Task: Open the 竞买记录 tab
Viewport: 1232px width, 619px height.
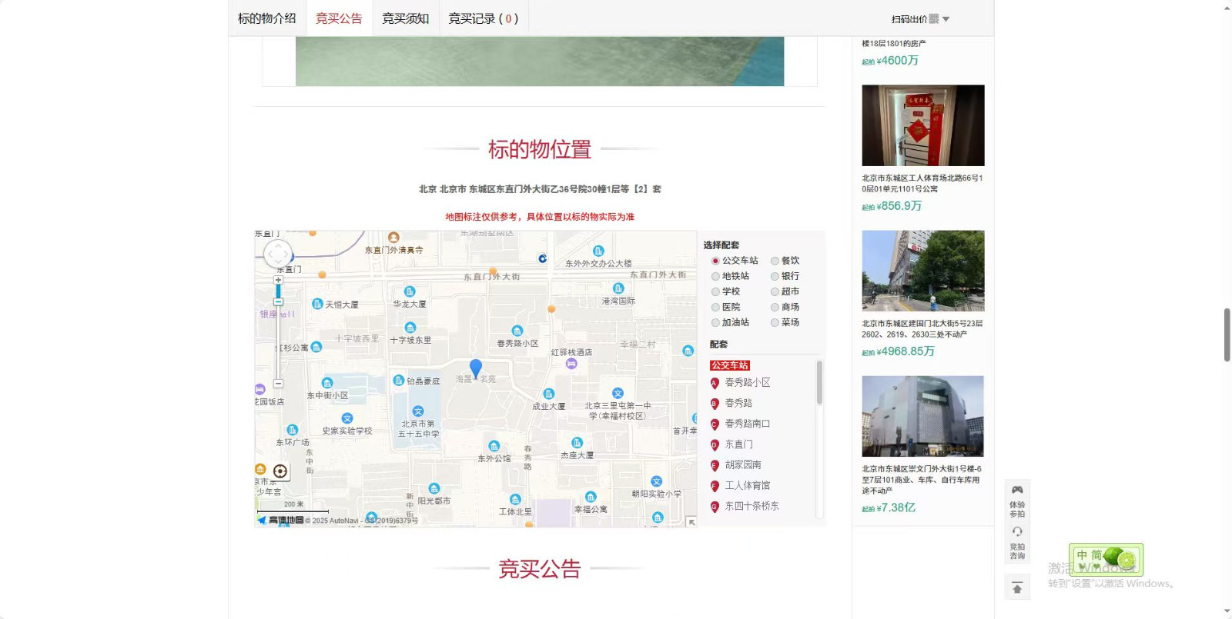Action: tap(483, 18)
